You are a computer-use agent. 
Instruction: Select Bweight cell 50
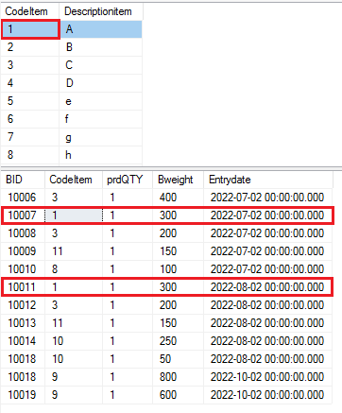pyautogui.click(x=179, y=359)
